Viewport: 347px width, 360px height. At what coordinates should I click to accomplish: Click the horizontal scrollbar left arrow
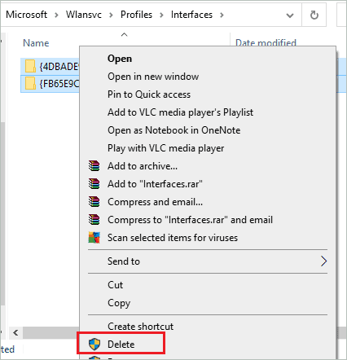click(15, 332)
